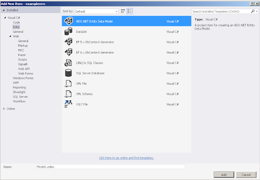260x180 pixels.
Task: Select General under Visual C#
Action: (x=18, y=32)
